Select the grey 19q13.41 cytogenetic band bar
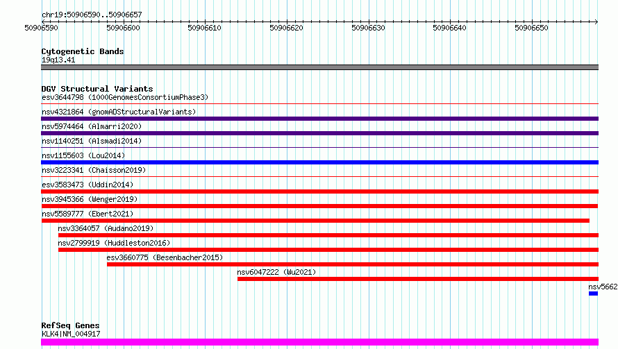This screenshot has height=349, width=618. [x=319, y=67]
